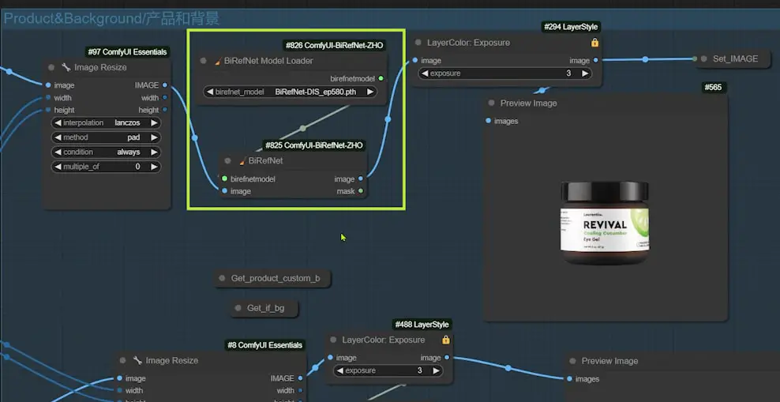Click the icon beside the #825 BiRefNet title
780x402 pixels.
(242, 160)
